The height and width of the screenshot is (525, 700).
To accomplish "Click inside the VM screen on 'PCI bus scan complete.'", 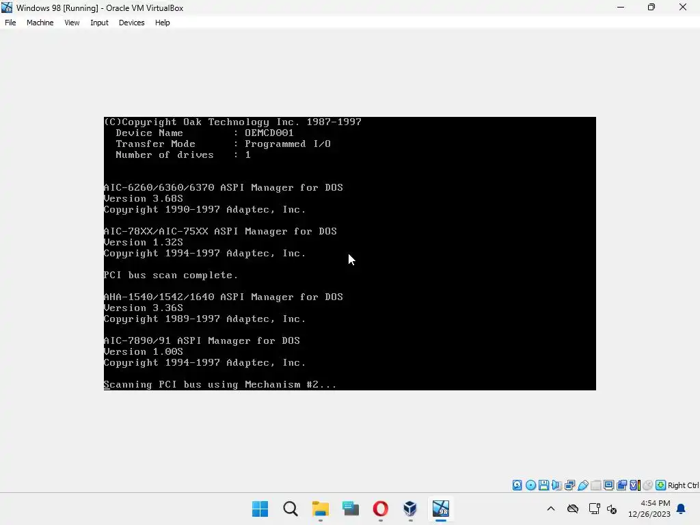I will point(170,275).
